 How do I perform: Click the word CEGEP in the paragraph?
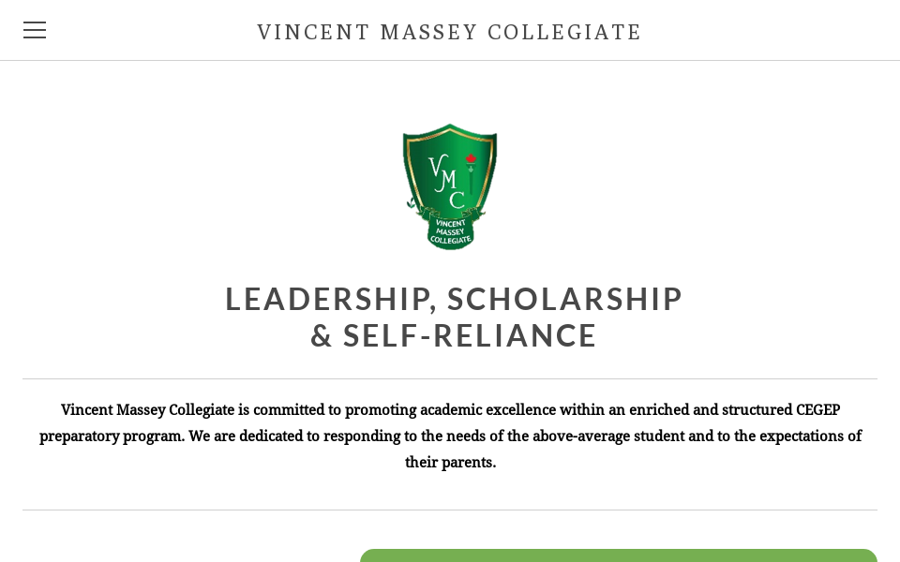click(817, 409)
